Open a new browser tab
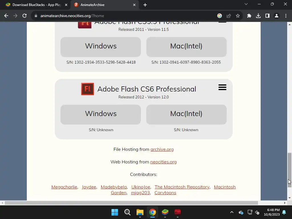 click(x=145, y=5)
